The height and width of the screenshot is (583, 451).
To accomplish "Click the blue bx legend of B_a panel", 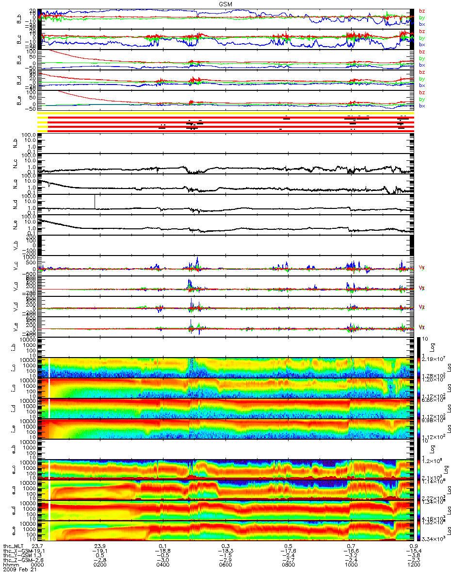I will click(x=422, y=65).
